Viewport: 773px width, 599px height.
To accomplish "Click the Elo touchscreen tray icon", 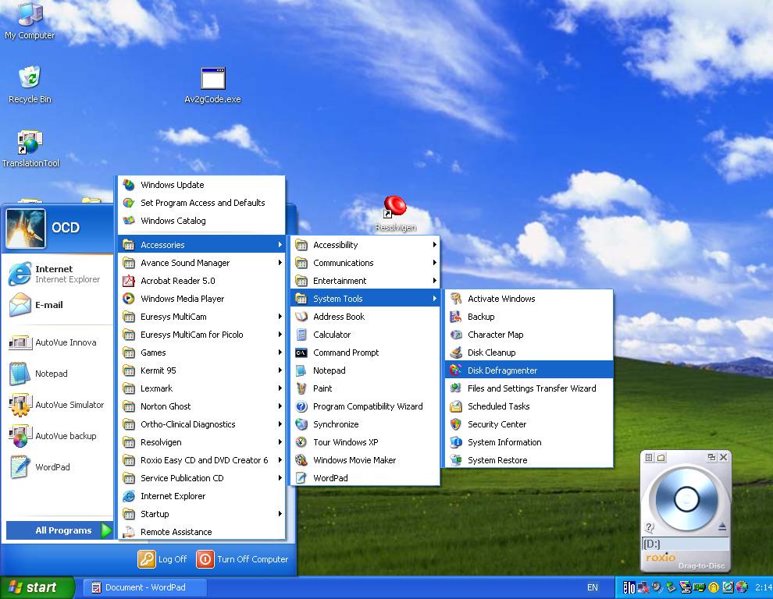I will [x=629, y=587].
